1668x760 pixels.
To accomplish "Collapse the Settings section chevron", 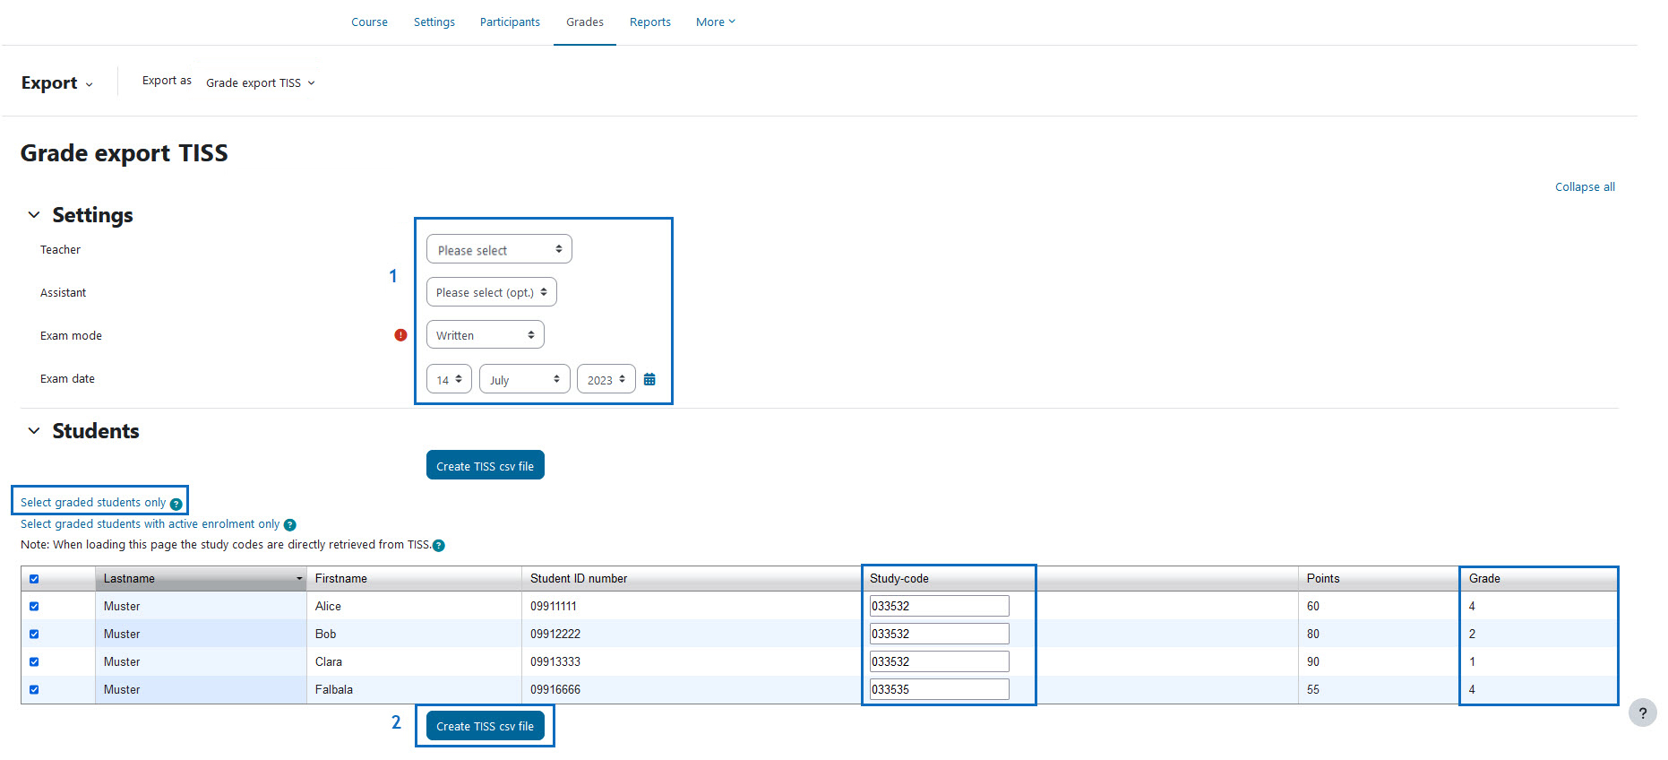I will pos(34,215).
